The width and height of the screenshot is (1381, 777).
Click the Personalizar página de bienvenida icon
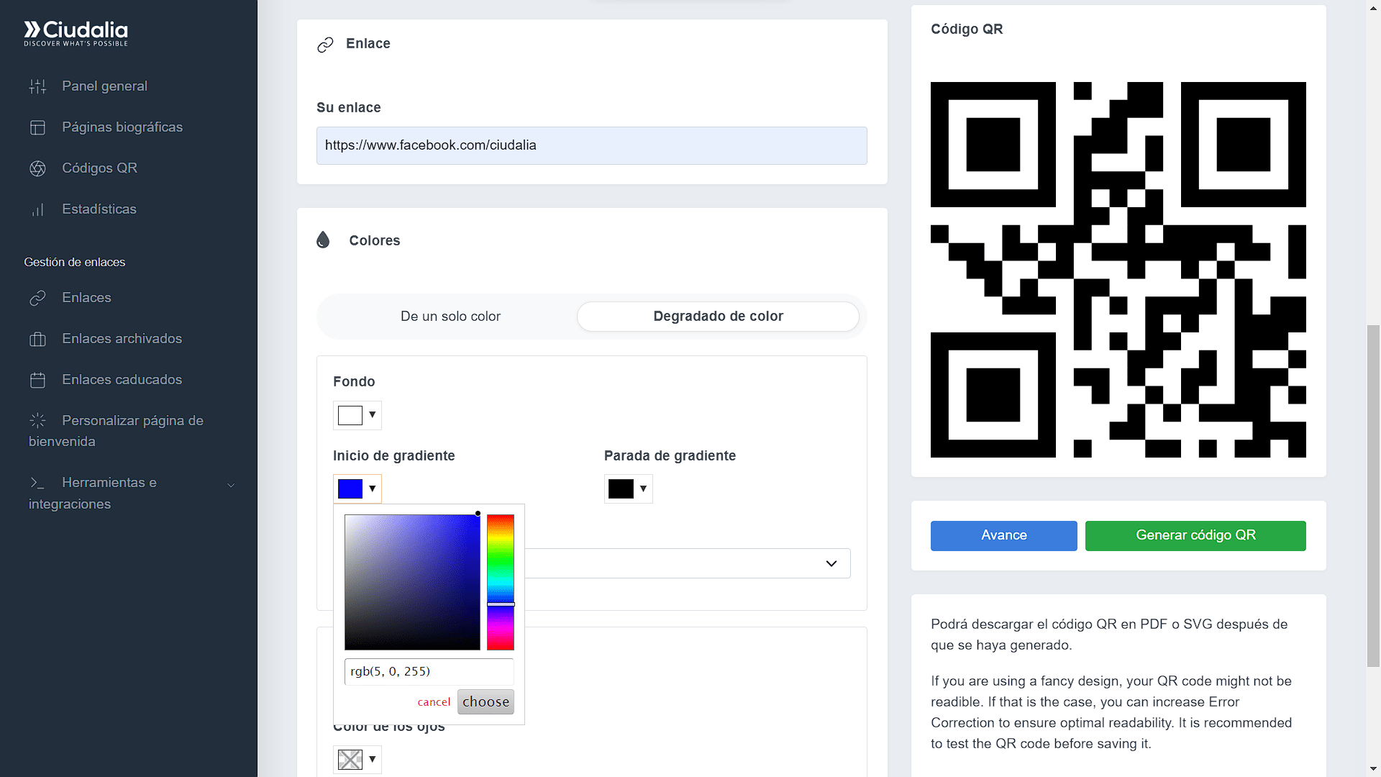pos(37,420)
